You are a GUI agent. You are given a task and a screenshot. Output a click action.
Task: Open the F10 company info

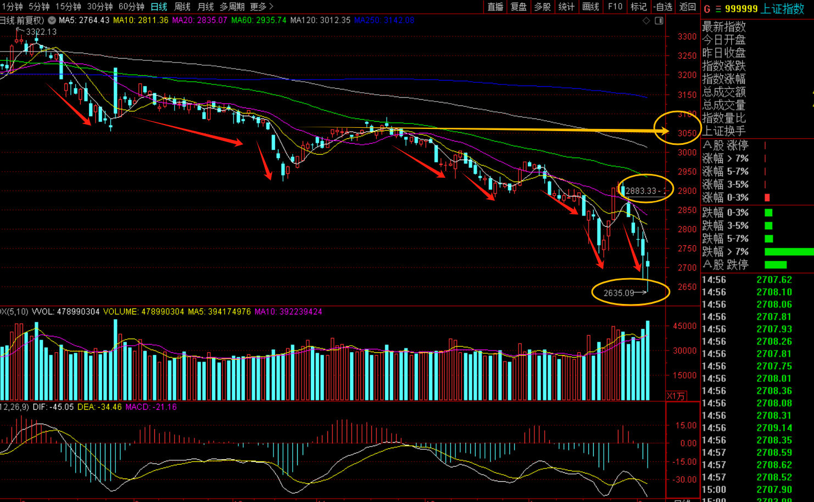tap(615, 7)
